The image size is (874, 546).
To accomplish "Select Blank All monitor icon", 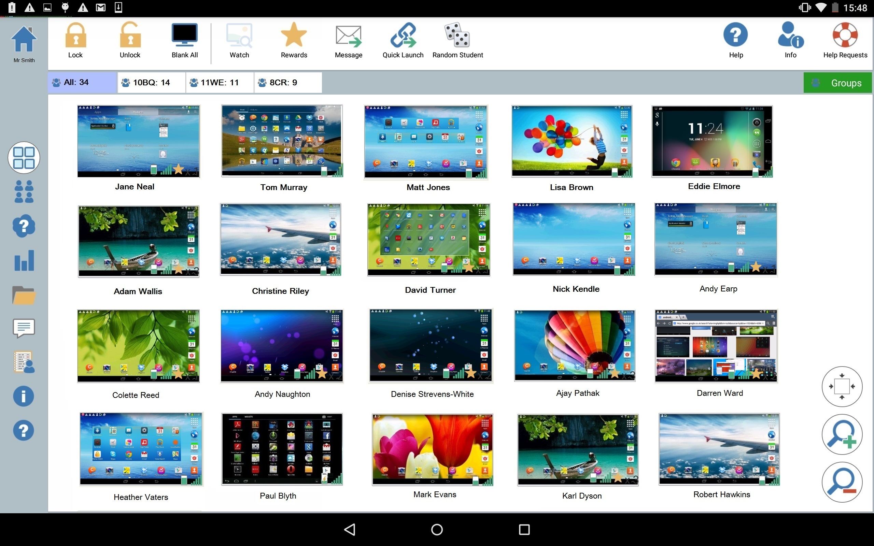I will [185, 35].
